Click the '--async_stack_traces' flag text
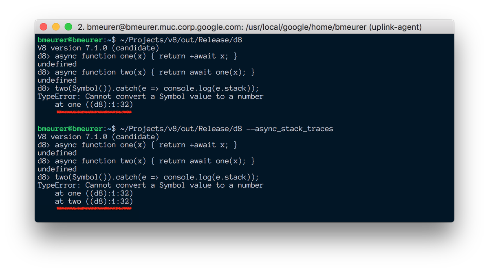This screenshot has height=272, width=489. [290, 129]
